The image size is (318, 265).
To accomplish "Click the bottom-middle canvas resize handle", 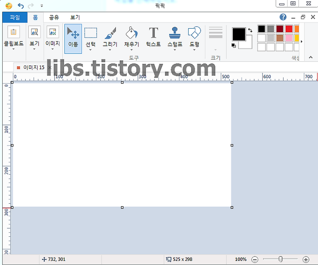I will 122,208.
